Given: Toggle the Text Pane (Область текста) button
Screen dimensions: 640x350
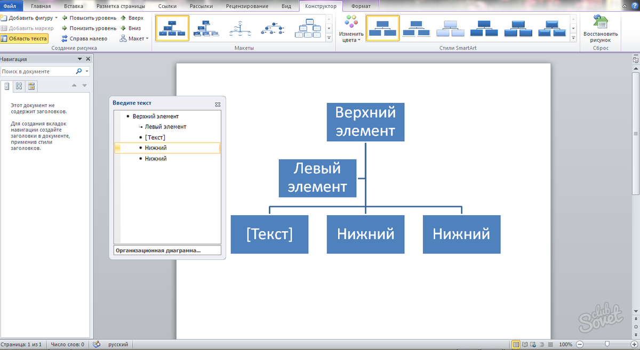Looking at the screenshot, I should point(24,38).
